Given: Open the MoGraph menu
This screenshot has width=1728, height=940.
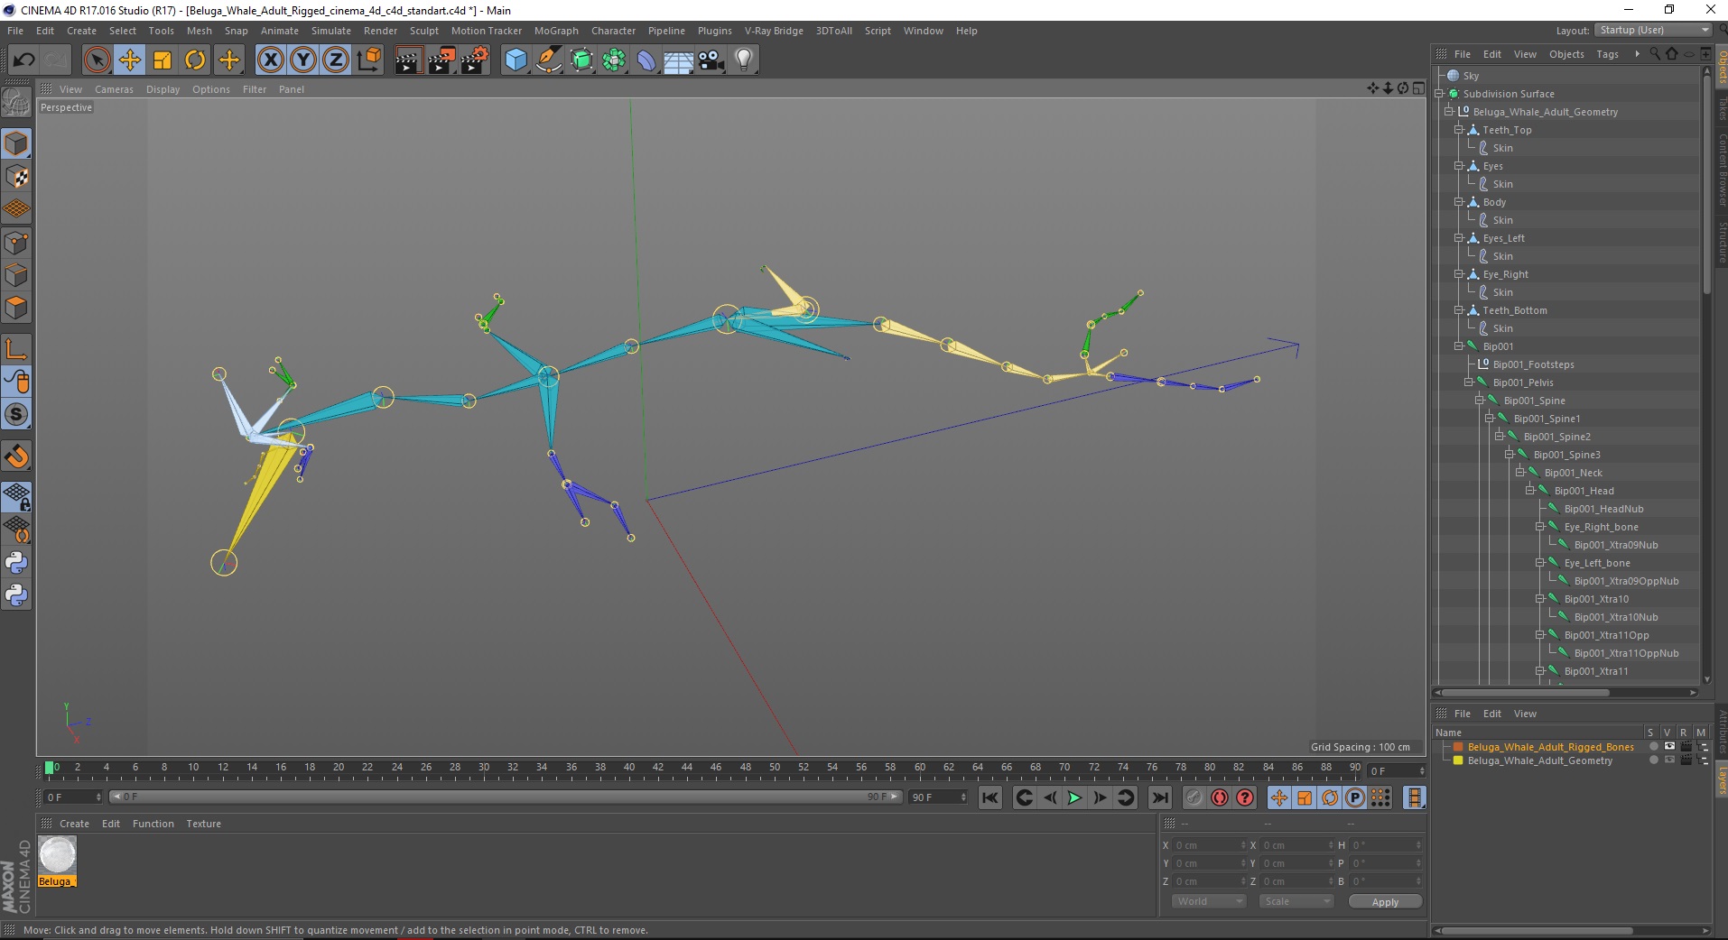Looking at the screenshot, I should click(x=556, y=31).
